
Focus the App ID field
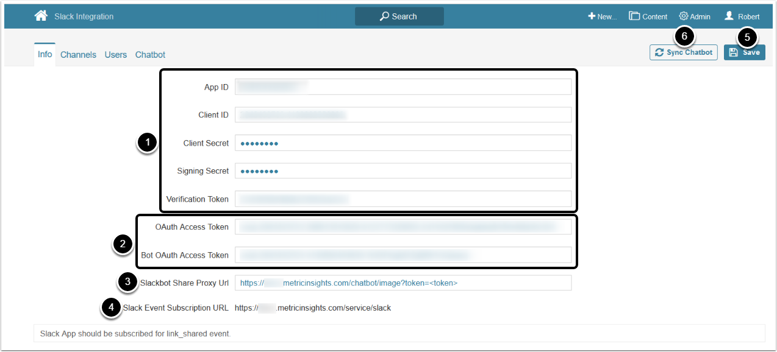click(x=403, y=87)
